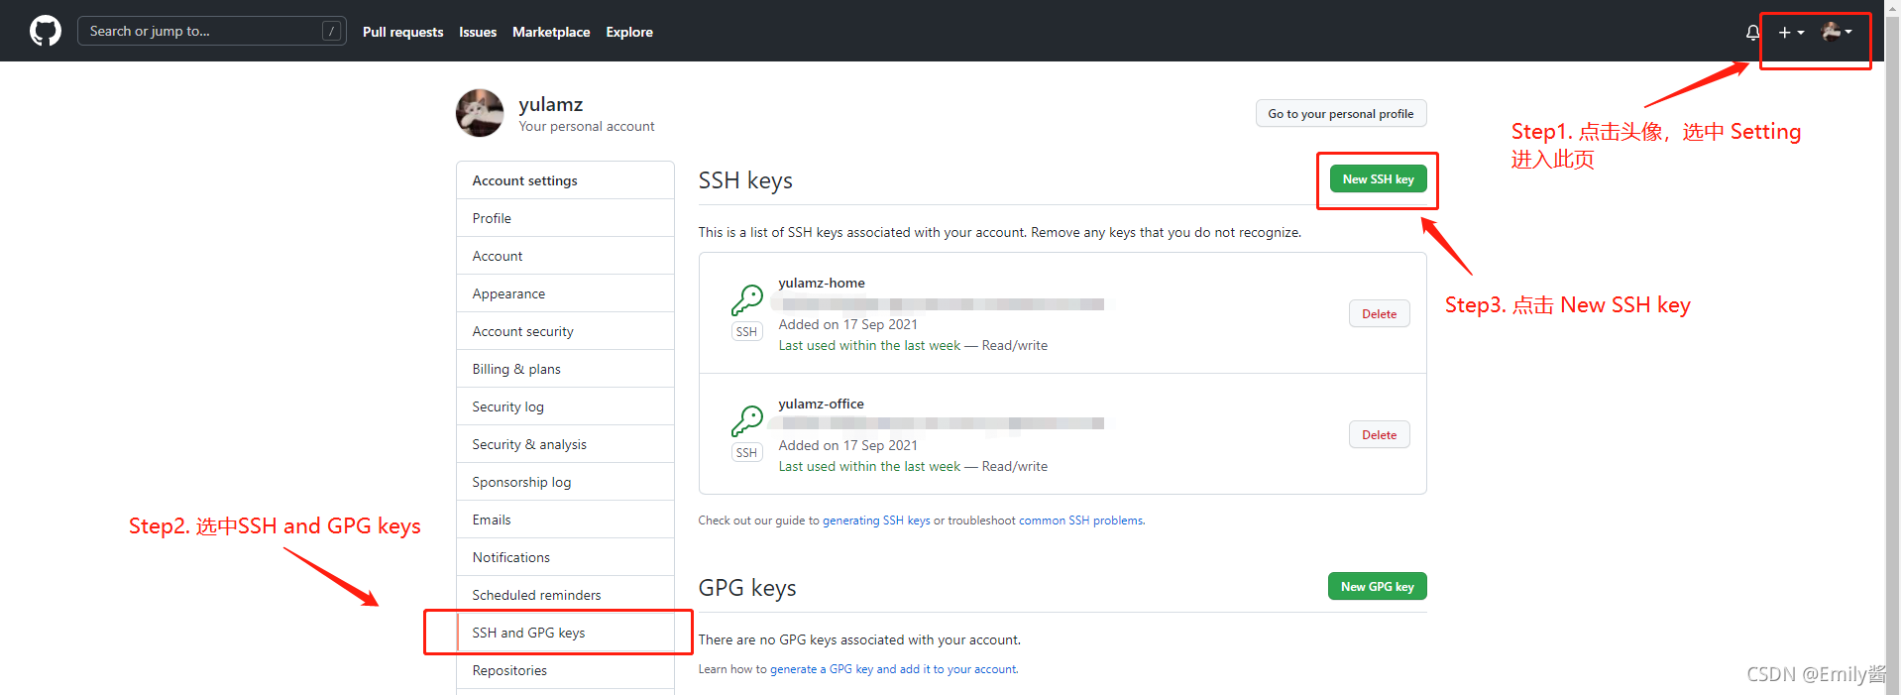Image resolution: width=1901 pixels, height=695 pixels.
Task: Click the yulamz-office key title
Action: (x=821, y=404)
